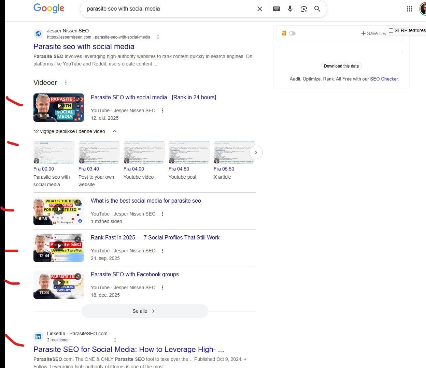Screen dimensions: 426x368
Task: Open What is the best social media video link
Action: coord(146,201)
